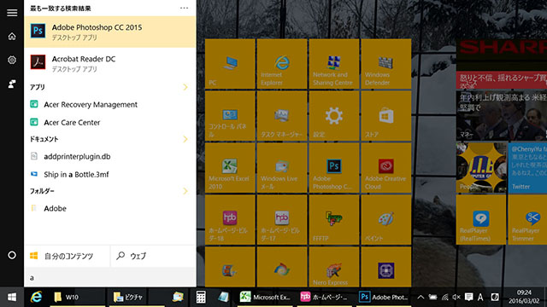Click the Adobe Creative Cloud tile
This screenshot has width=547, height=307.
(386, 168)
